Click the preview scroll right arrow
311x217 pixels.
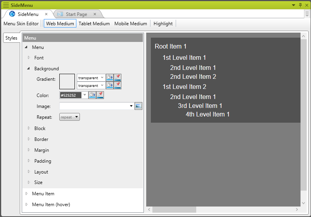click(297, 210)
